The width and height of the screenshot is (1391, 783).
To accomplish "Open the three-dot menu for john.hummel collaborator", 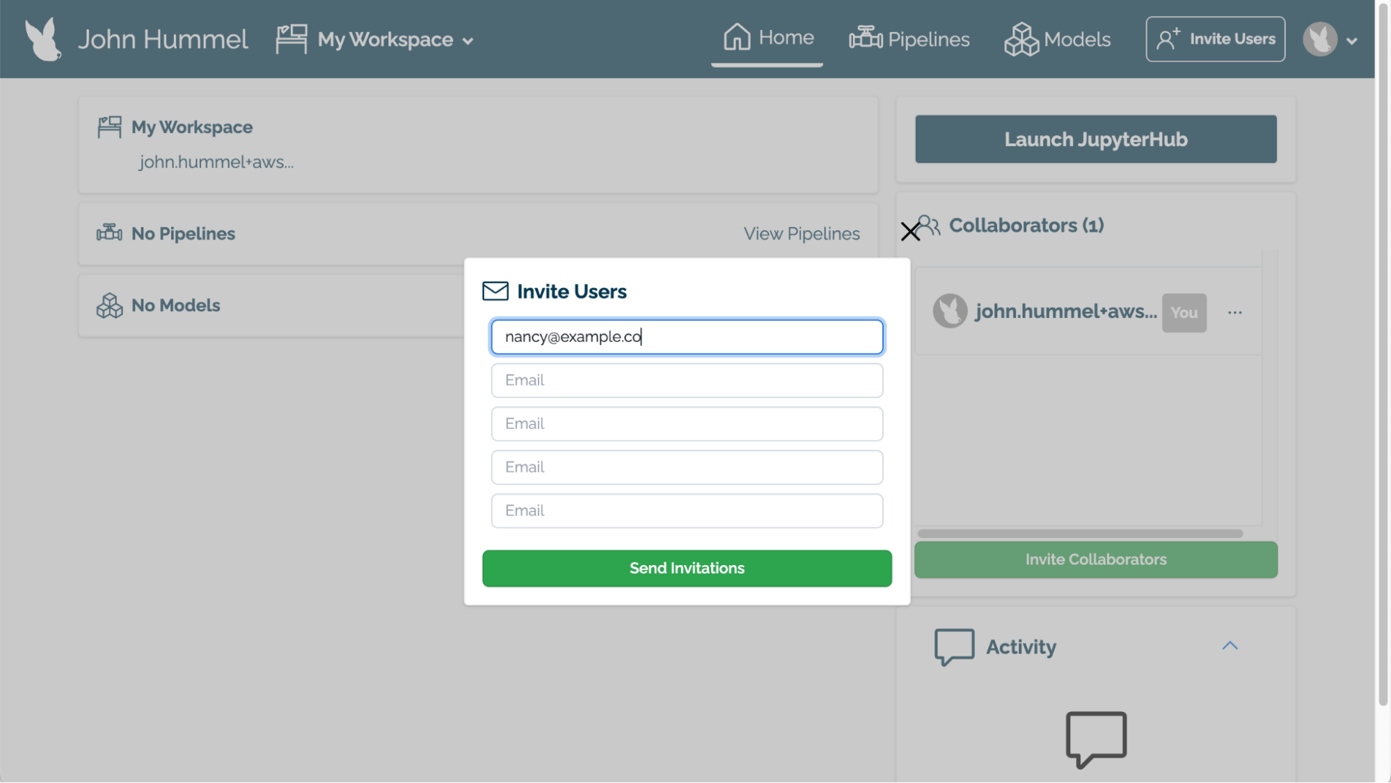I will [1234, 313].
